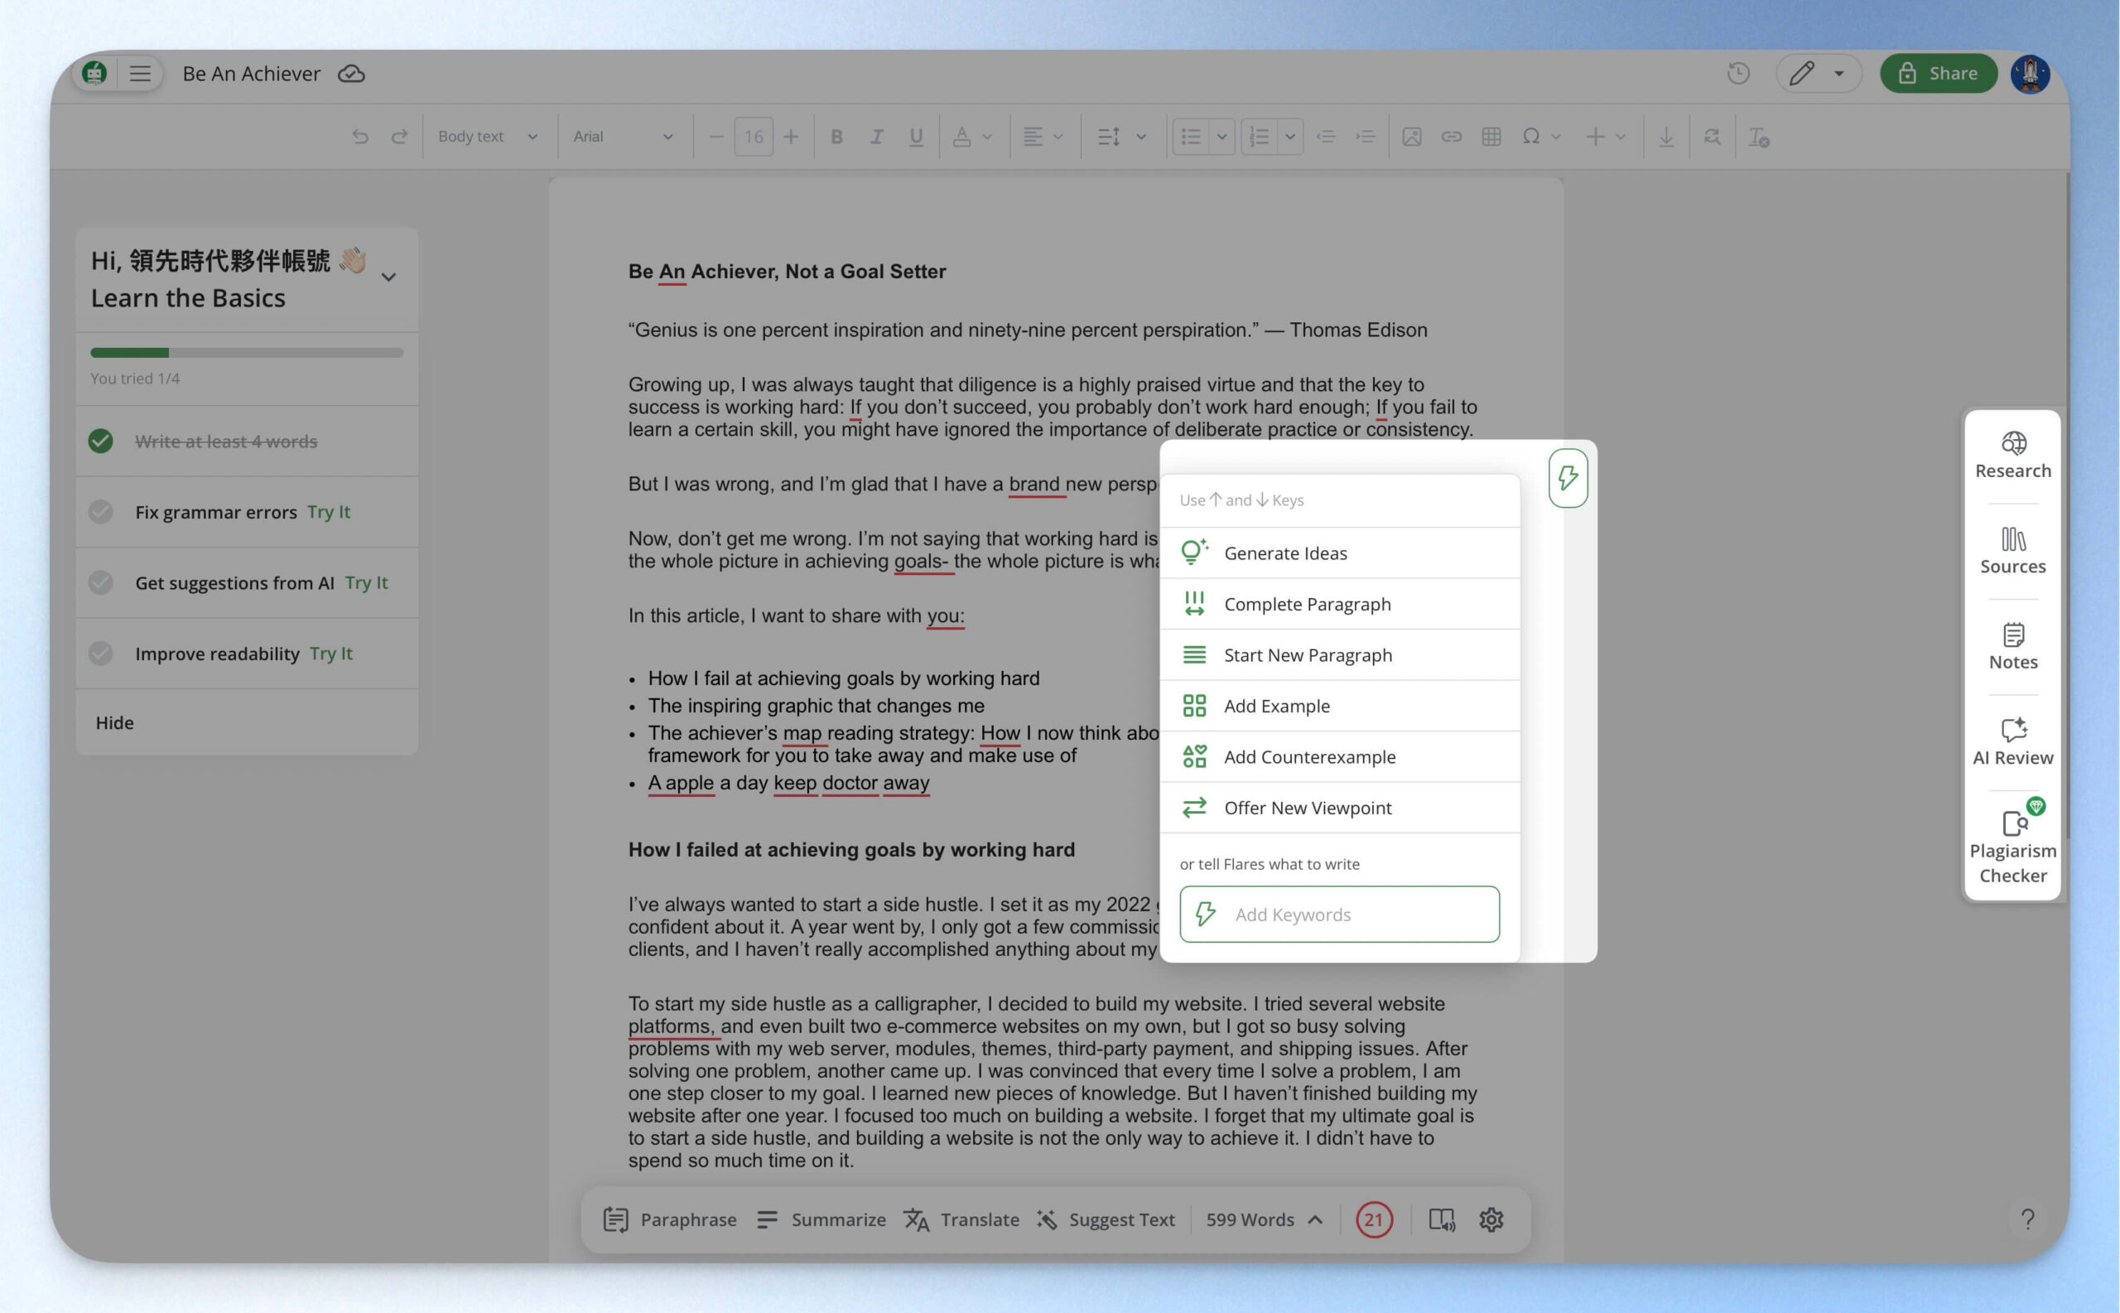
Task: Open the Arial font dropdown
Action: click(624, 137)
